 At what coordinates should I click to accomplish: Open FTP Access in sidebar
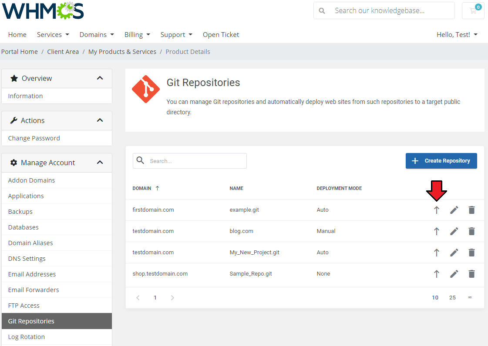coord(57,306)
